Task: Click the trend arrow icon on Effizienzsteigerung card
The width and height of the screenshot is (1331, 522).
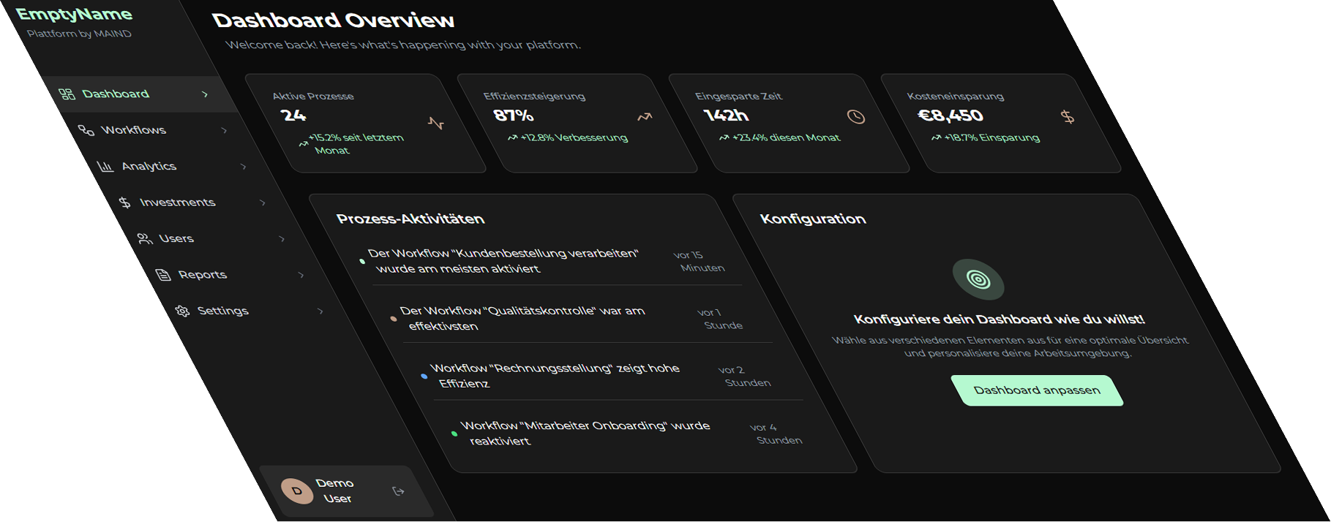Action: tap(644, 117)
